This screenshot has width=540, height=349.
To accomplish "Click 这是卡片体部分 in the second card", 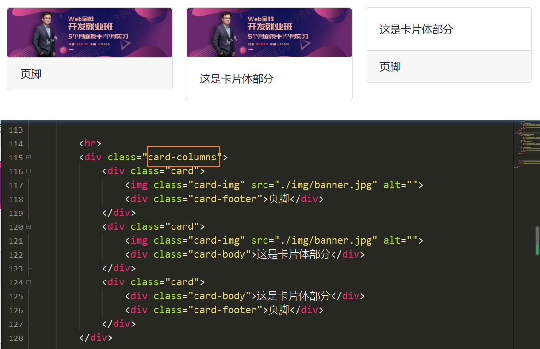I will coord(237,79).
